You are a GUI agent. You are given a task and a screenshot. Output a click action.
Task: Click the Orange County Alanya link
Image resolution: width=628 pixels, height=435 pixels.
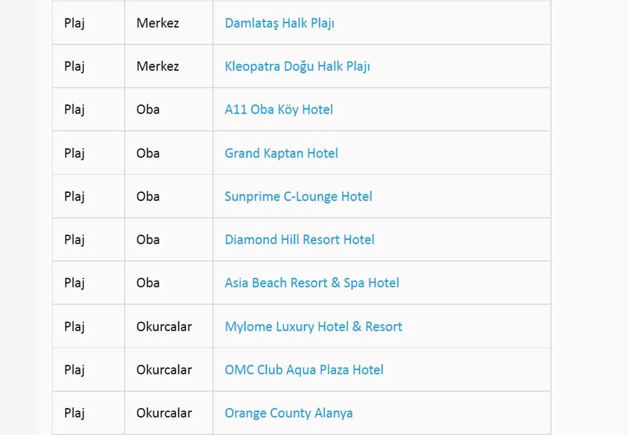(288, 413)
